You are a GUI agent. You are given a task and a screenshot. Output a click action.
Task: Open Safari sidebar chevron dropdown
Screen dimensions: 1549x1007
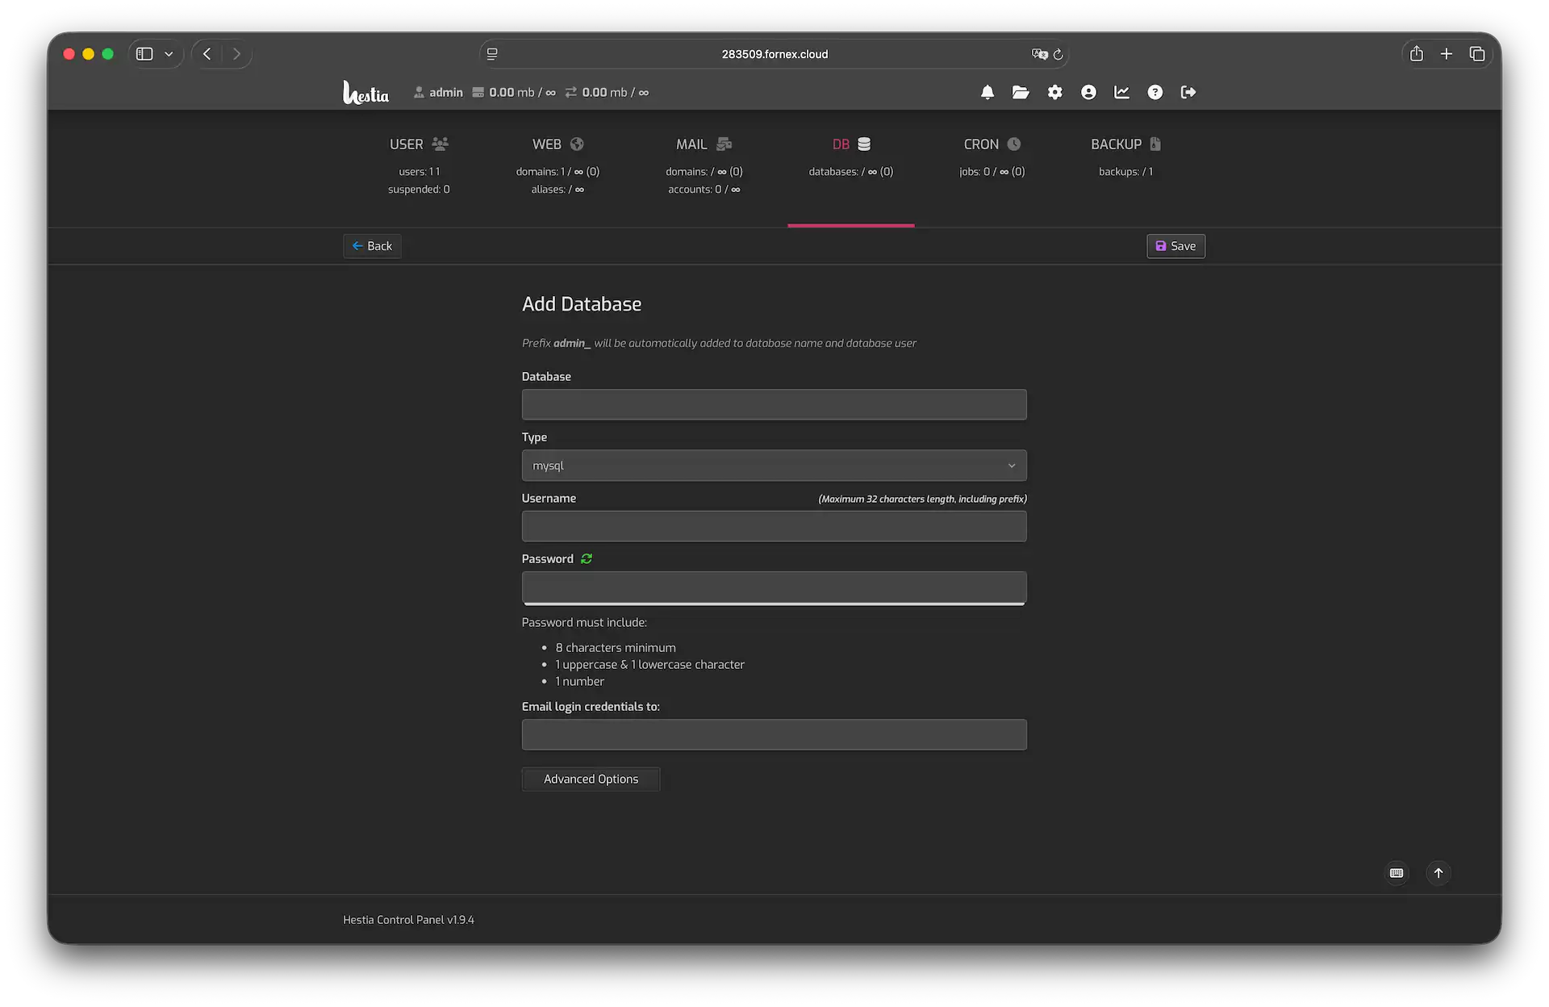click(169, 54)
